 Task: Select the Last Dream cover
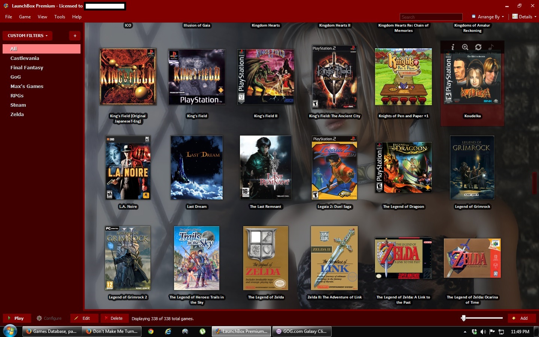(197, 168)
